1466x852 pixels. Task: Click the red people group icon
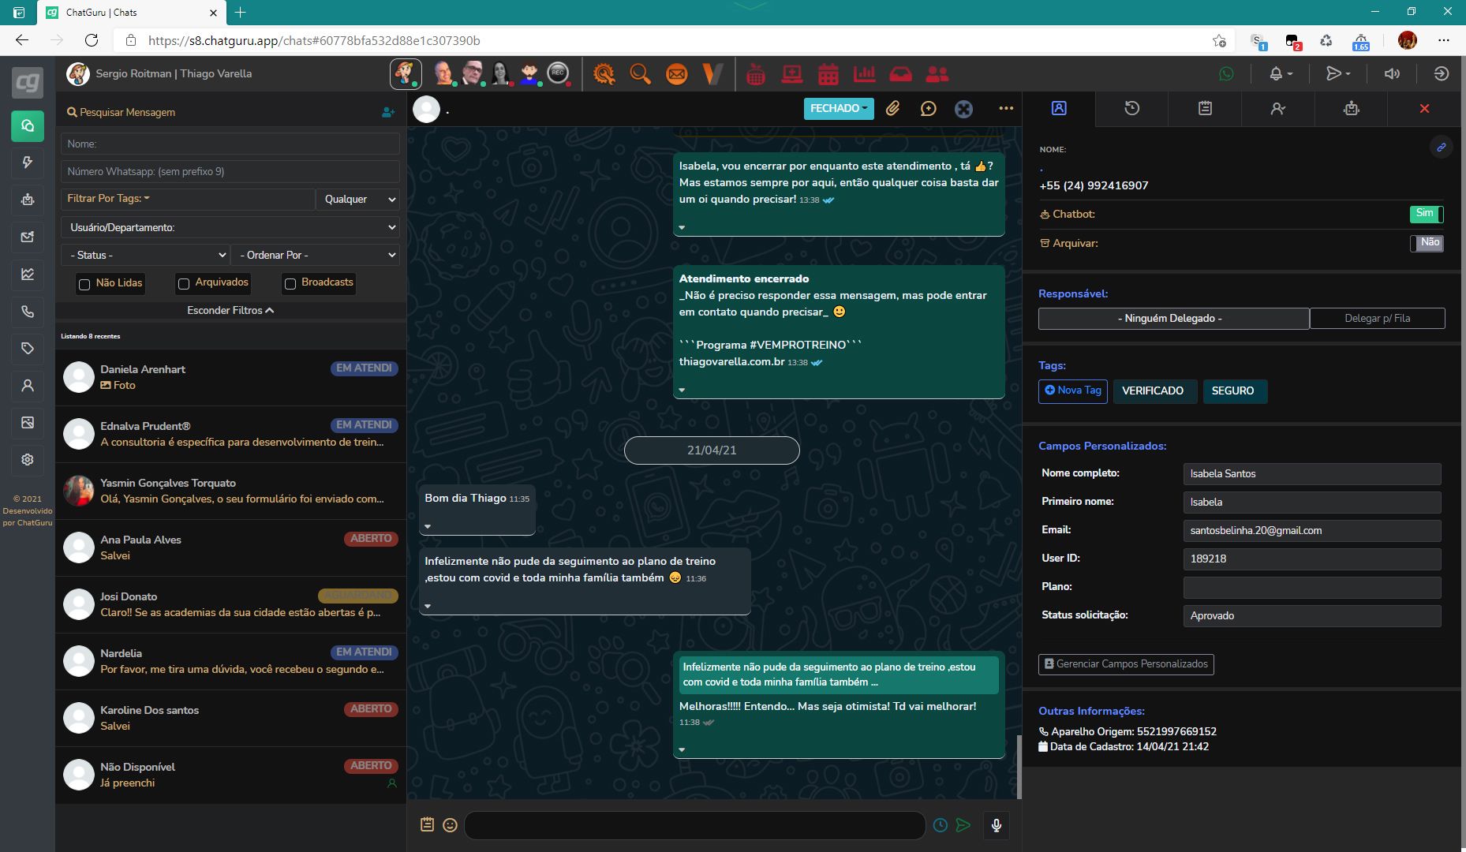(937, 74)
